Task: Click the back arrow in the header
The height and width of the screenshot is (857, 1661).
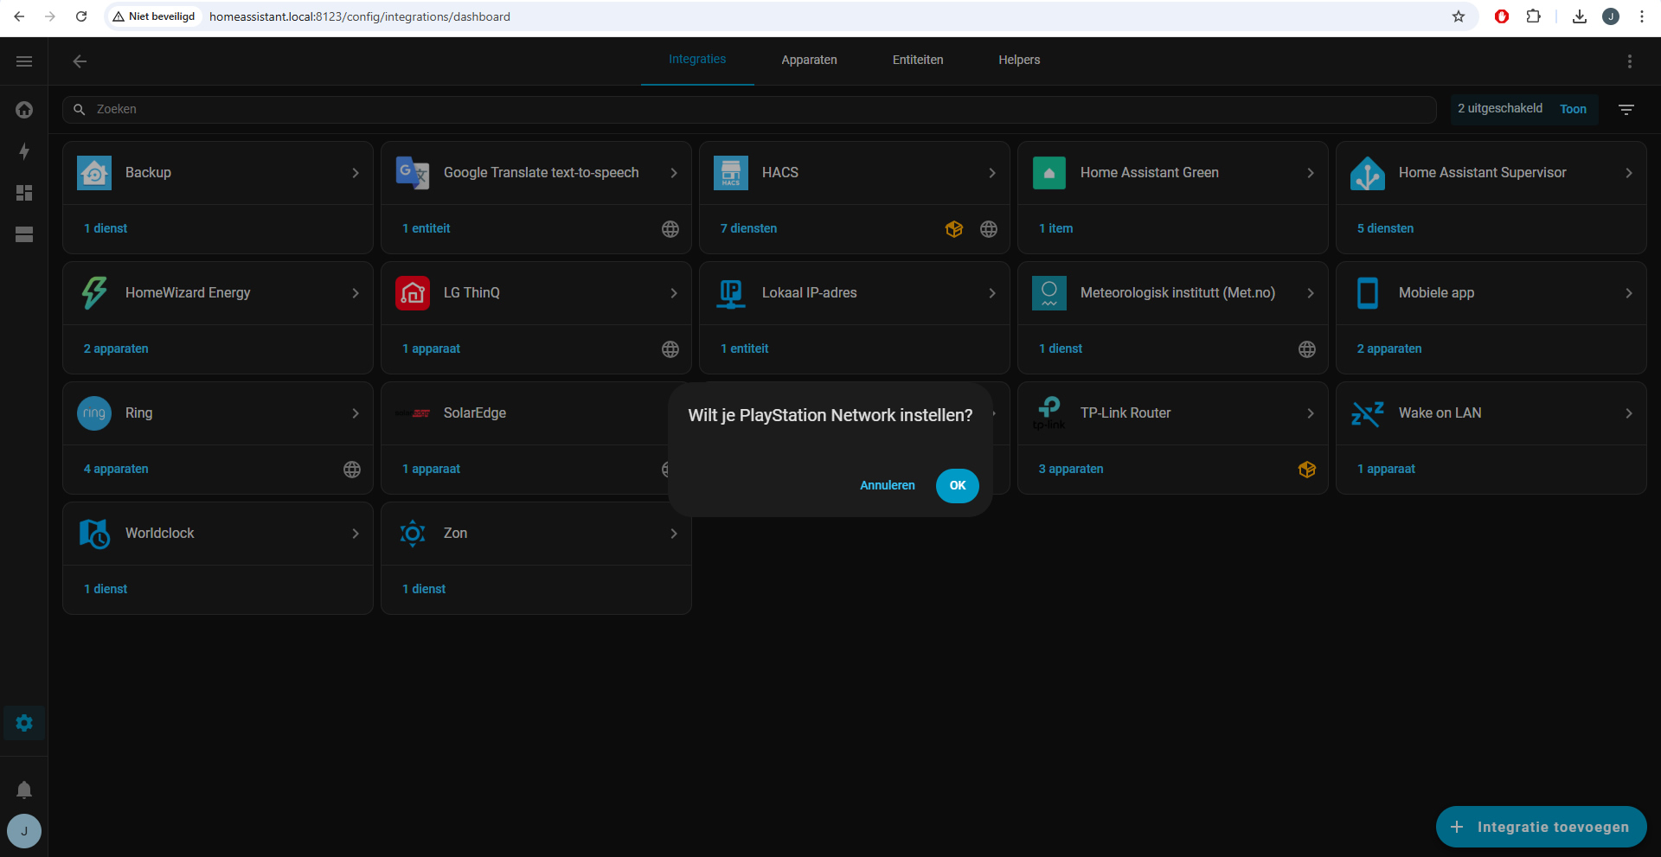Action: tap(80, 61)
